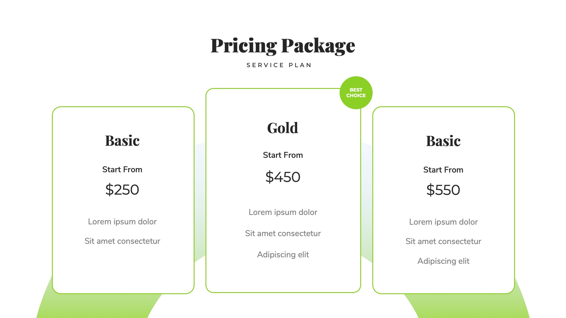Click Lorem ipsum dolor in the $250 card
The height and width of the screenshot is (318, 566).
click(x=122, y=222)
